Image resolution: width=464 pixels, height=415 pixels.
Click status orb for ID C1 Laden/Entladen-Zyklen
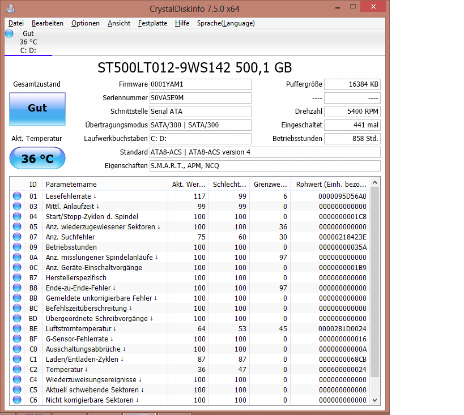[x=17, y=359]
